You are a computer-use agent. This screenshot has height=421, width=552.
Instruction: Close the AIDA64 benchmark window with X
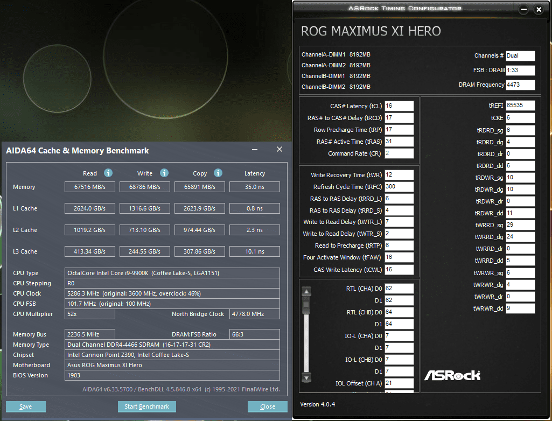pos(279,149)
